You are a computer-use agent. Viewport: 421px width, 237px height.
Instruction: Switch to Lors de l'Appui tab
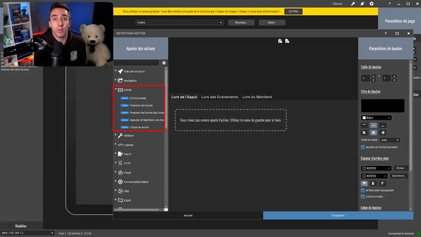[184, 97]
